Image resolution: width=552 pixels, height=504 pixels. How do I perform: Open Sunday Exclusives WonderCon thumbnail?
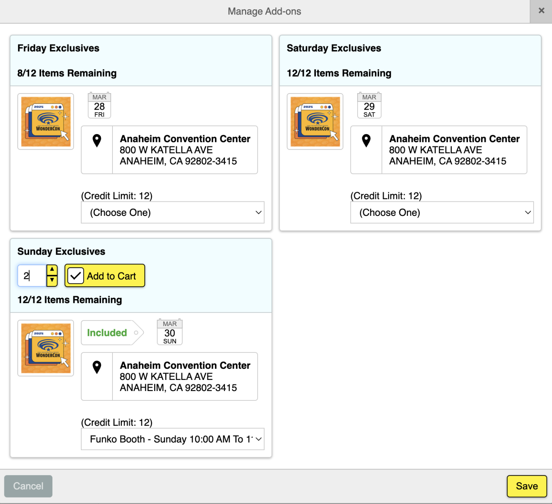tap(46, 348)
